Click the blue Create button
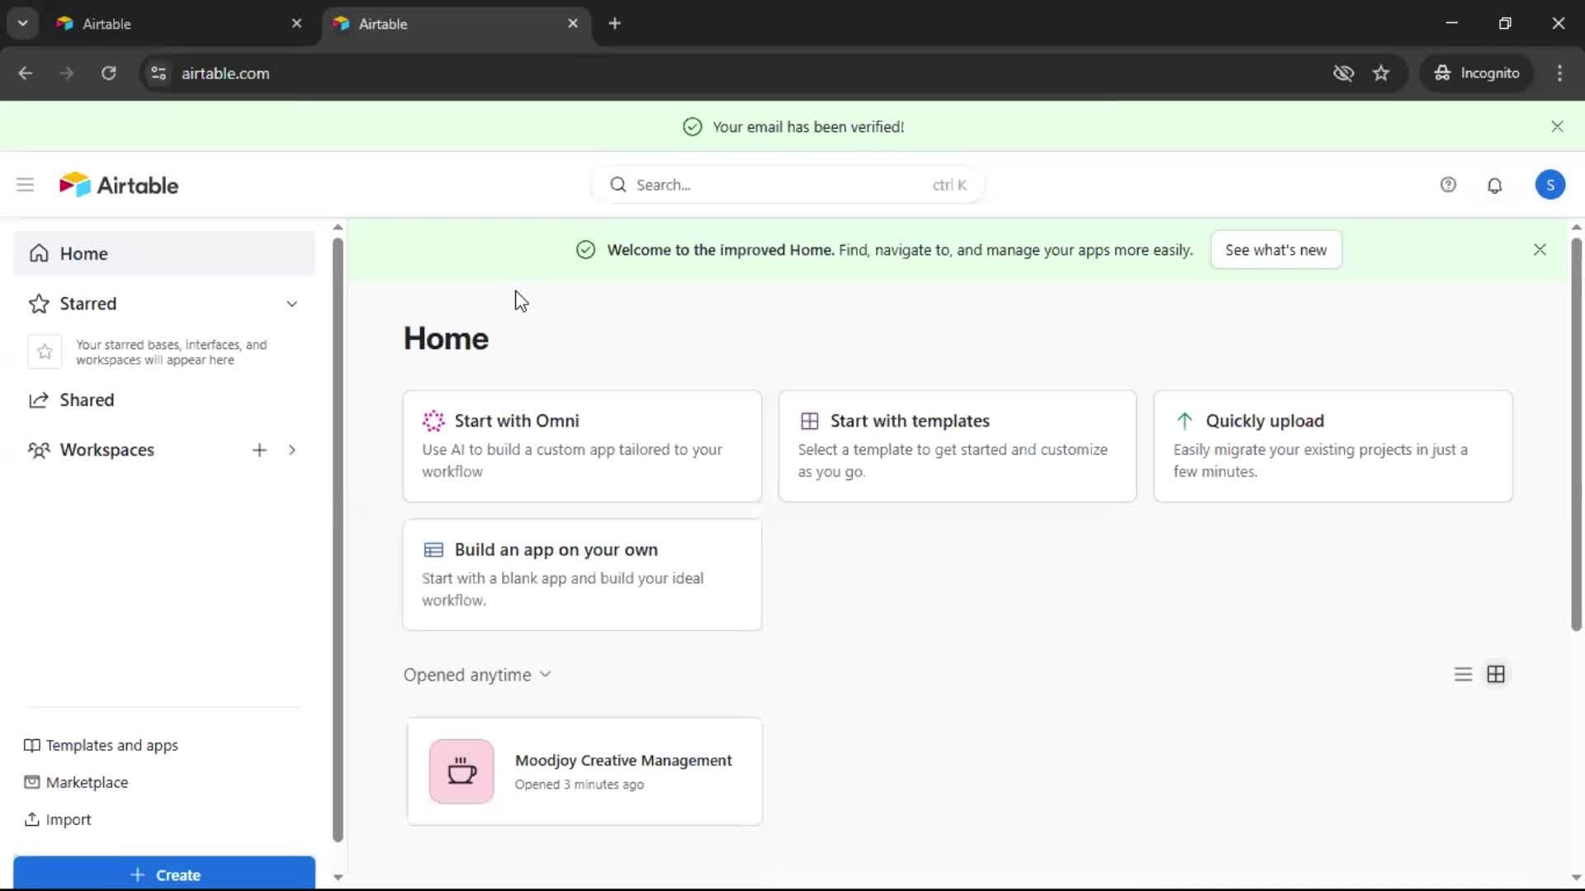The image size is (1585, 891). pos(164,874)
